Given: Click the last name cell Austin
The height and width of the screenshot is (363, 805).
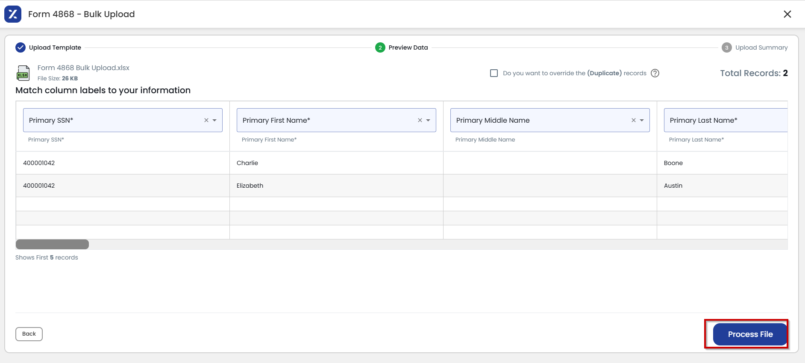Looking at the screenshot, I should 673,186.
